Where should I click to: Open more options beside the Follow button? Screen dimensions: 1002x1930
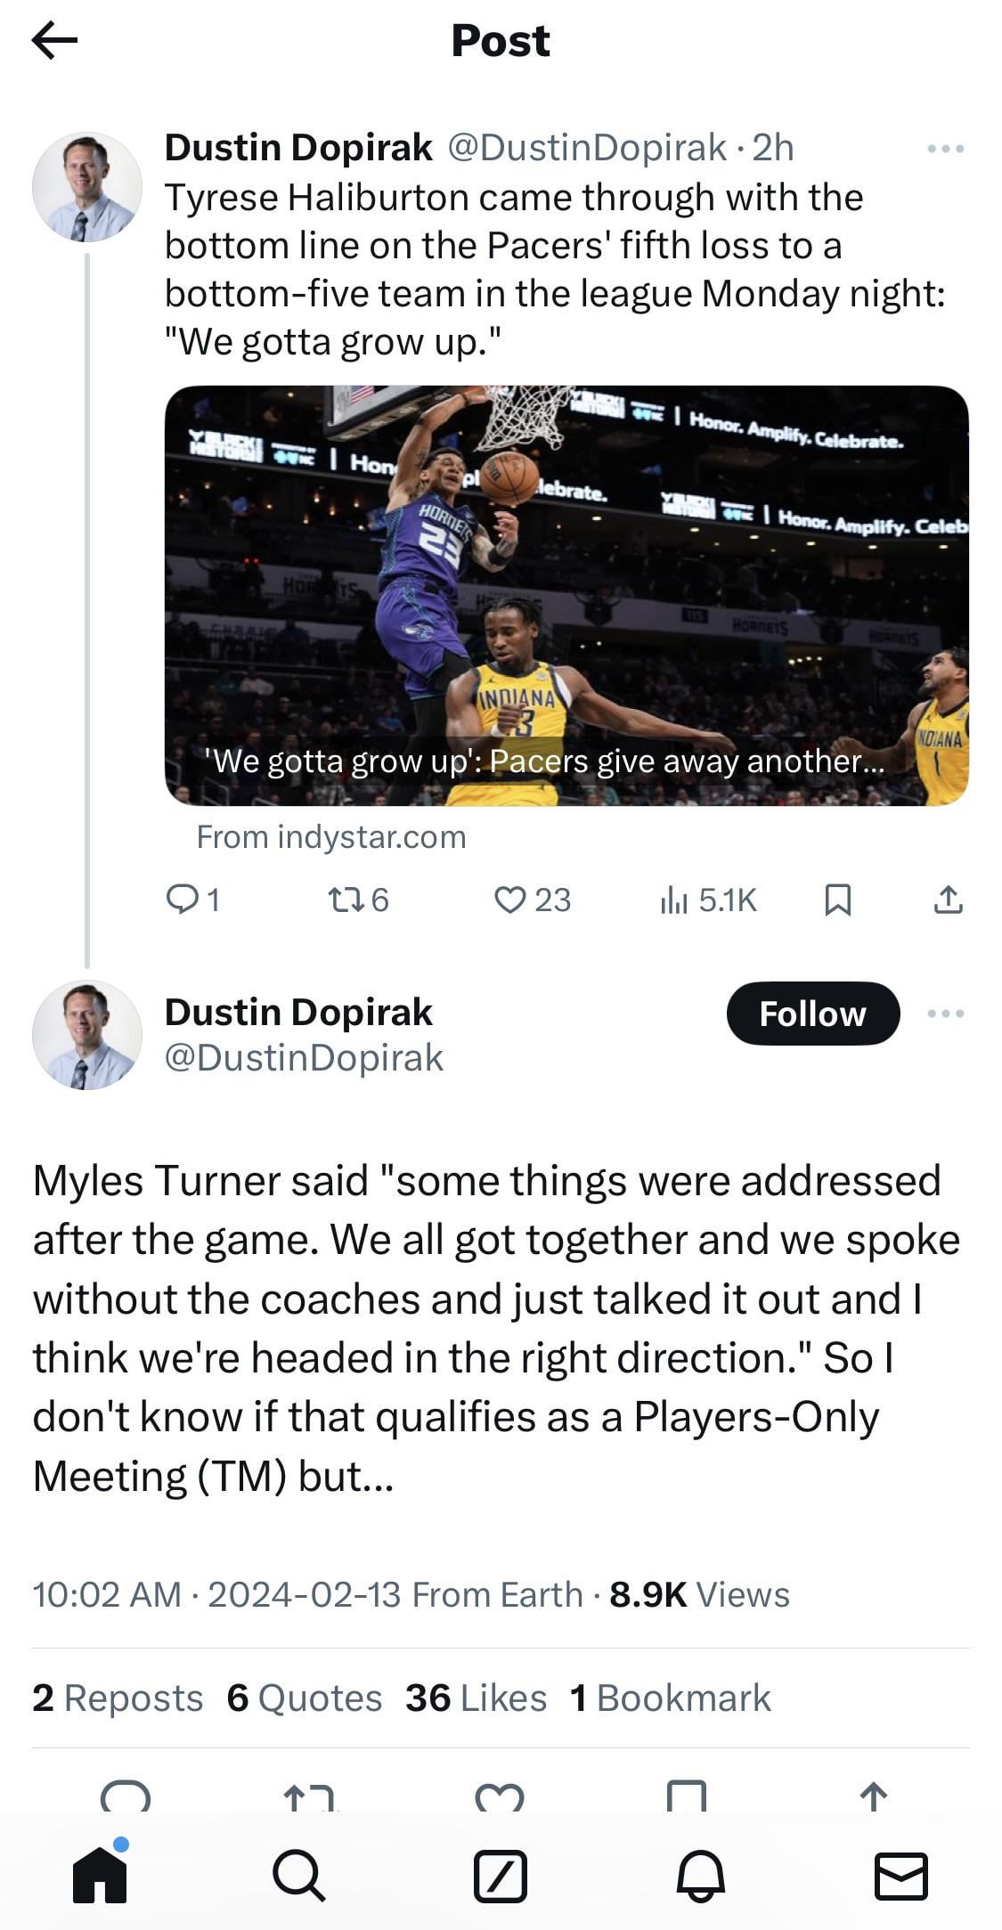click(945, 1014)
